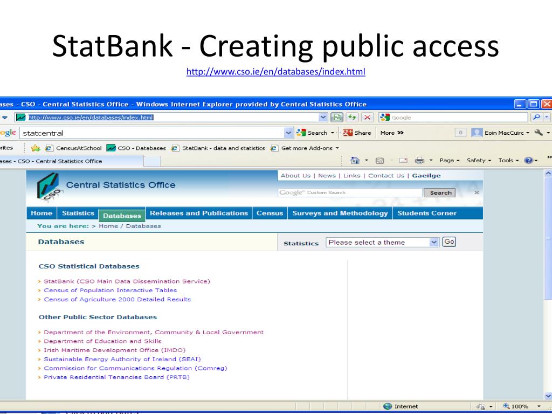Expand the Please select a theme dropdown
Viewport: 552px width, 414px height.
[434, 242]
